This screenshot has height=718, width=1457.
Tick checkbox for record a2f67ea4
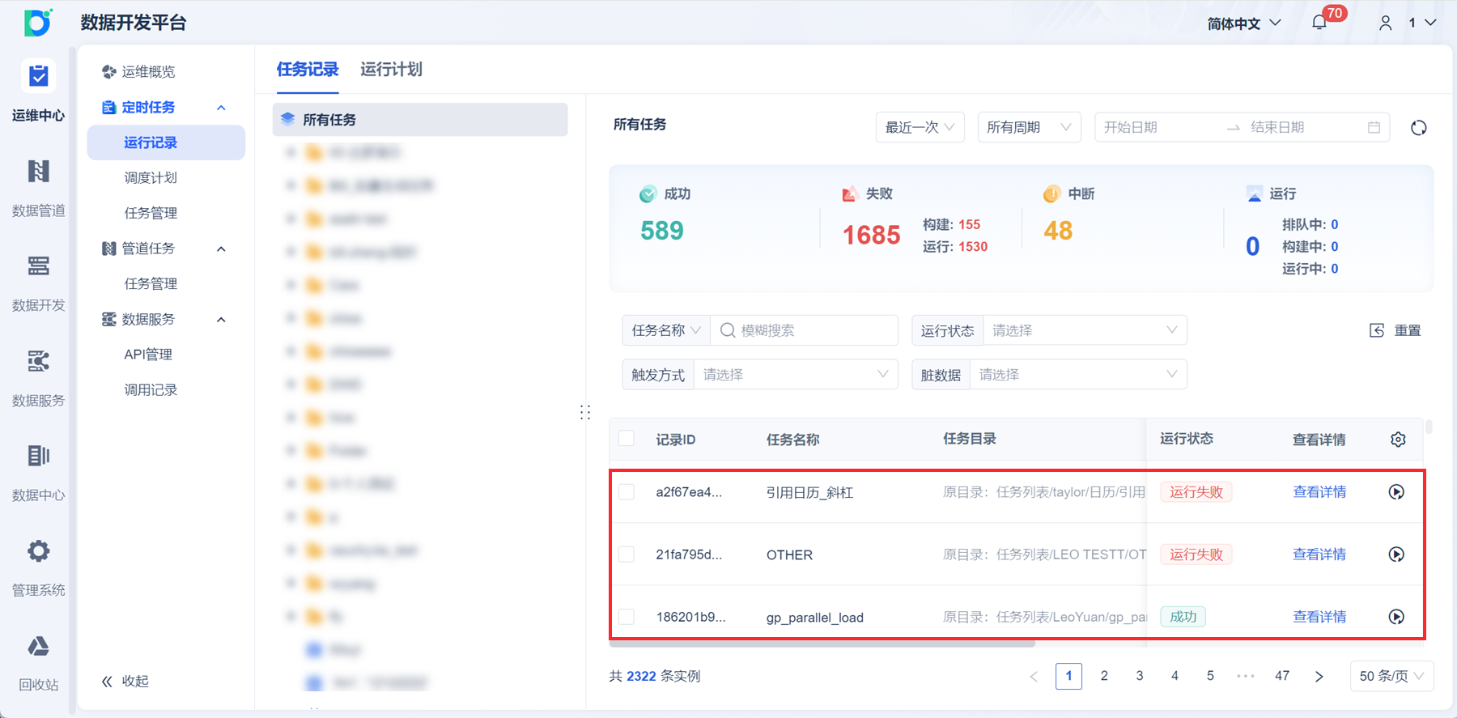pos(627,492)
